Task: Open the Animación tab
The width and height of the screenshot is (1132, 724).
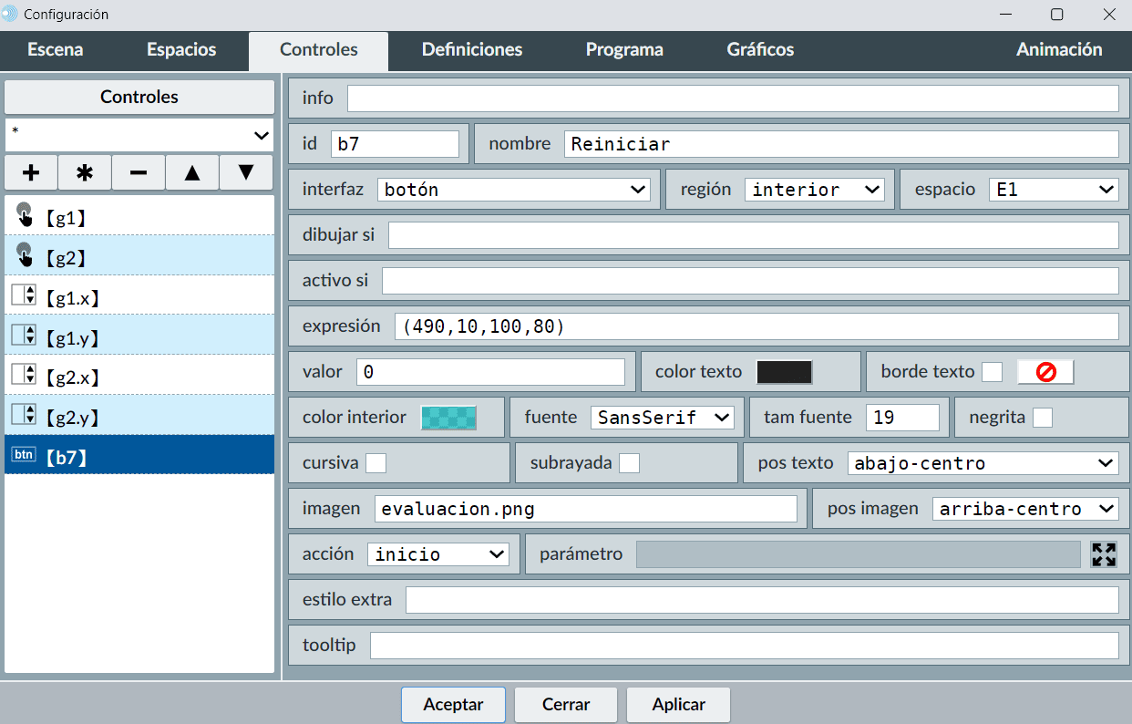Action: [x=1059, y=50]
